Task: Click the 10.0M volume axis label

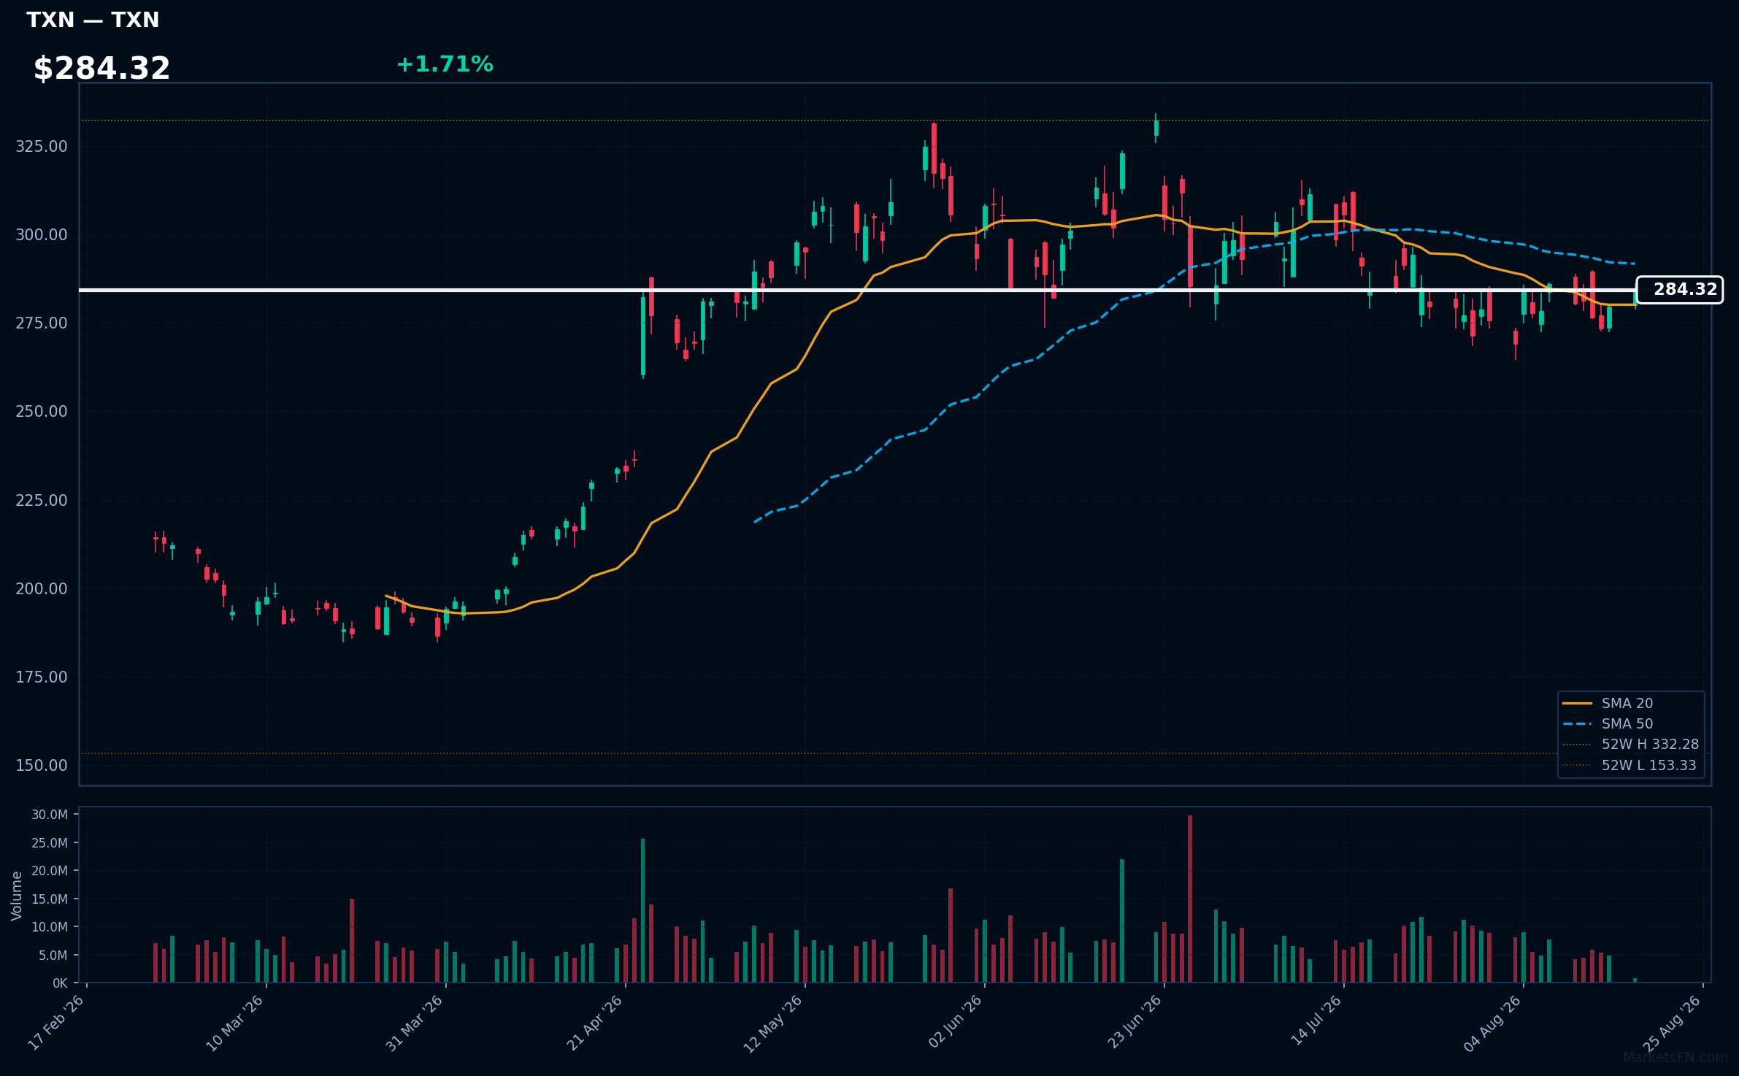Action: tap(50, 927)
